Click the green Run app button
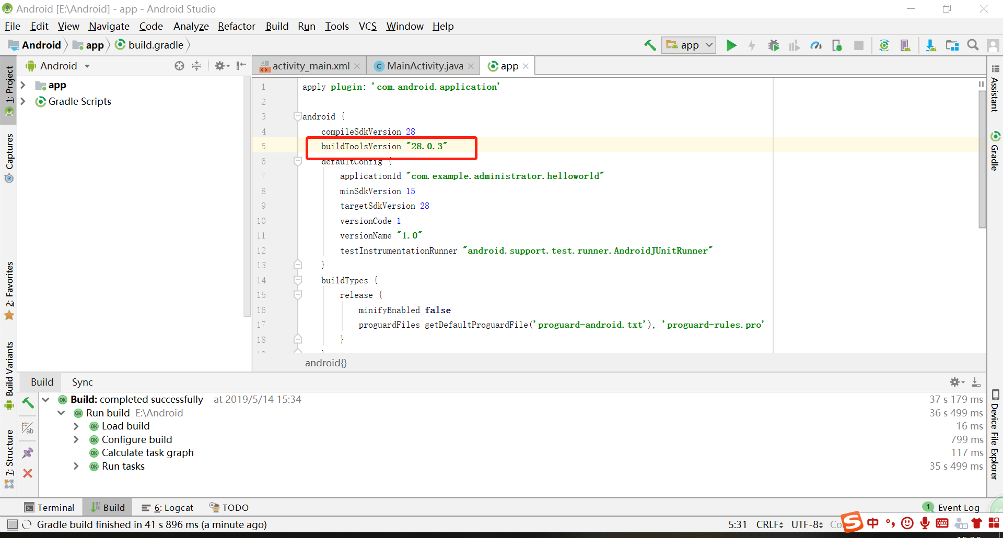This screenshot has height=538, width=1003. pyautogui.click(x=731, y=45)
